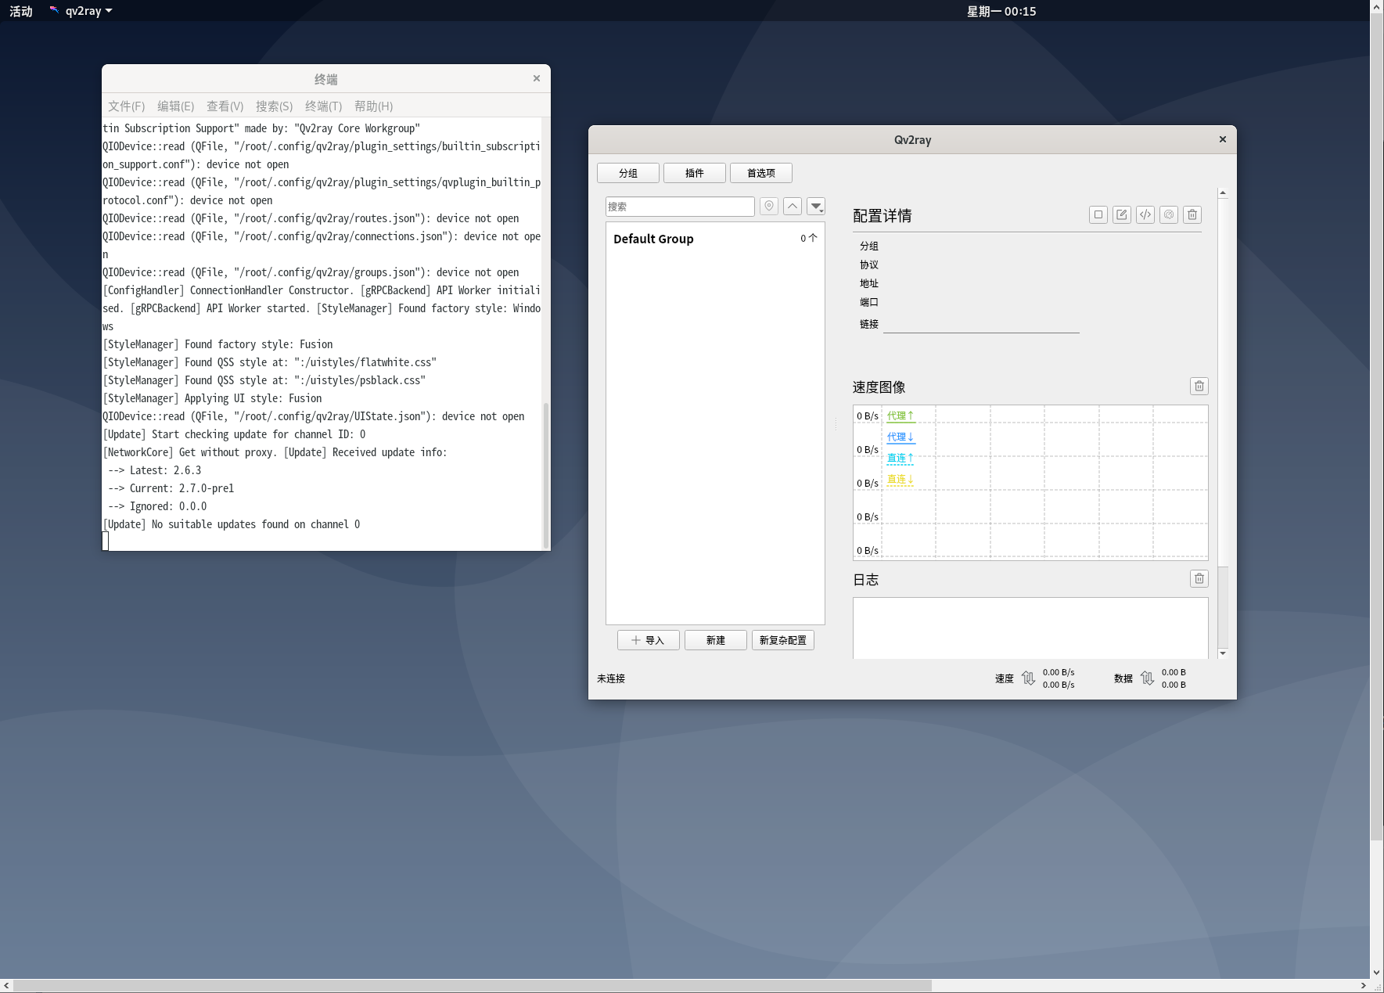This screenshot has height=993, width=1384.
Task: Select the Default Group row
Action: (715, 239)
